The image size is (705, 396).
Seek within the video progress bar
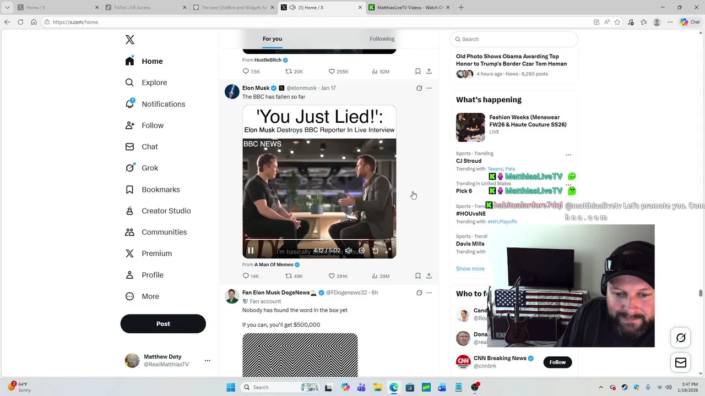click(x=319, y=240)
